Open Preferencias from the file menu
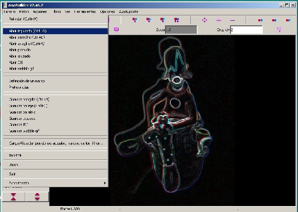The width and height of the screenshot is (298, 212). [x=19, y=87]
